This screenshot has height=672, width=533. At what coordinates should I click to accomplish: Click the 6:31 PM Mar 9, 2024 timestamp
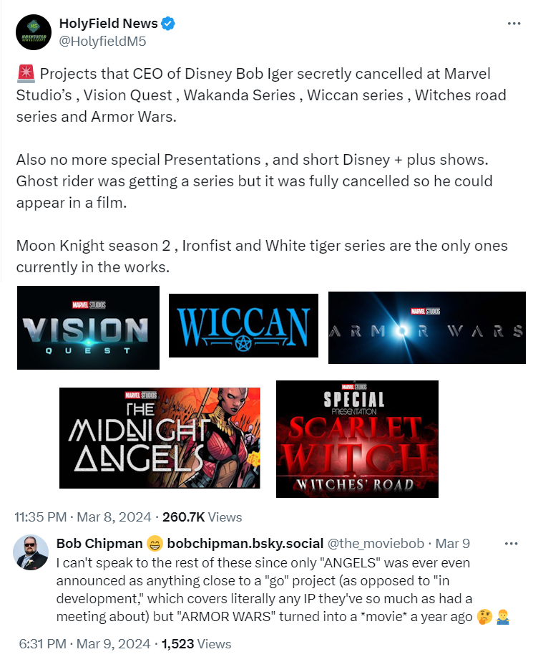[84, 644]
